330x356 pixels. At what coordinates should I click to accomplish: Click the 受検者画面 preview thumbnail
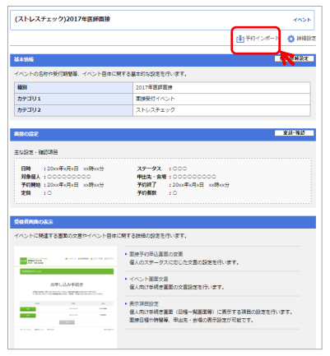pyautogui.click(x=66, y=297)
